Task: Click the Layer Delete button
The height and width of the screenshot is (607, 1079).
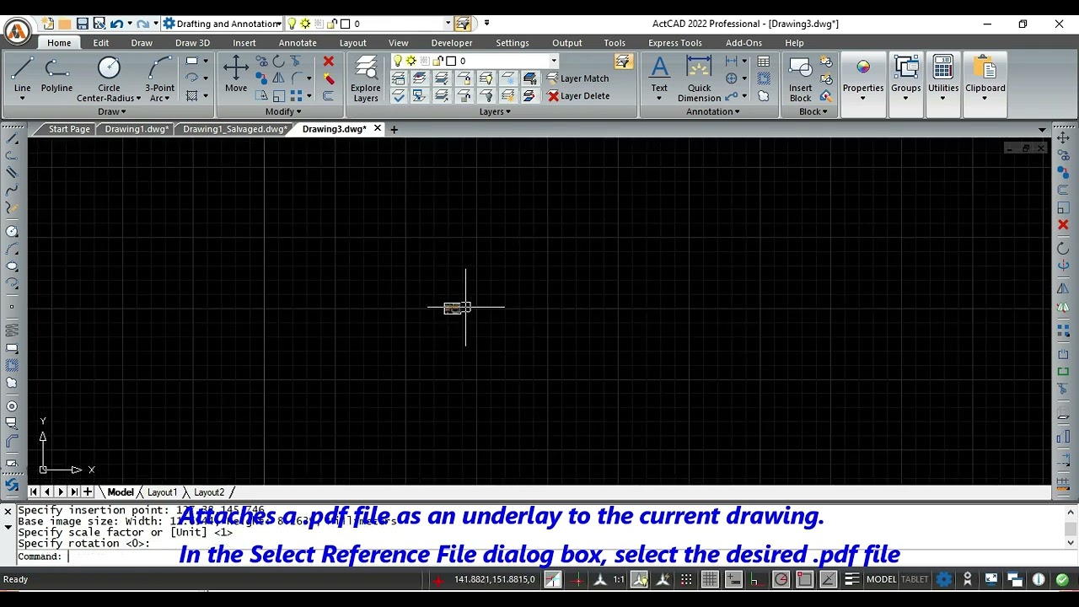Action: 578,96
